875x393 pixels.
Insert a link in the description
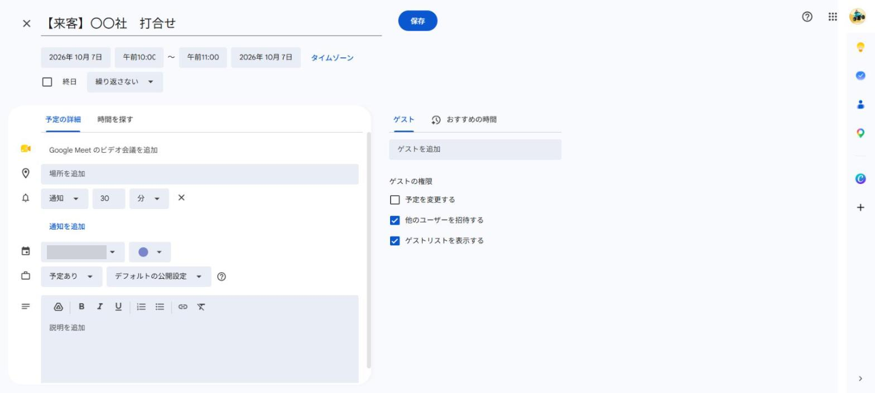pos(183,307)
